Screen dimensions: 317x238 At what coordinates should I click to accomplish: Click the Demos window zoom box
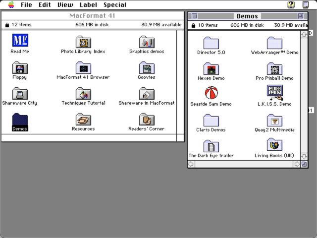(301, 16)
